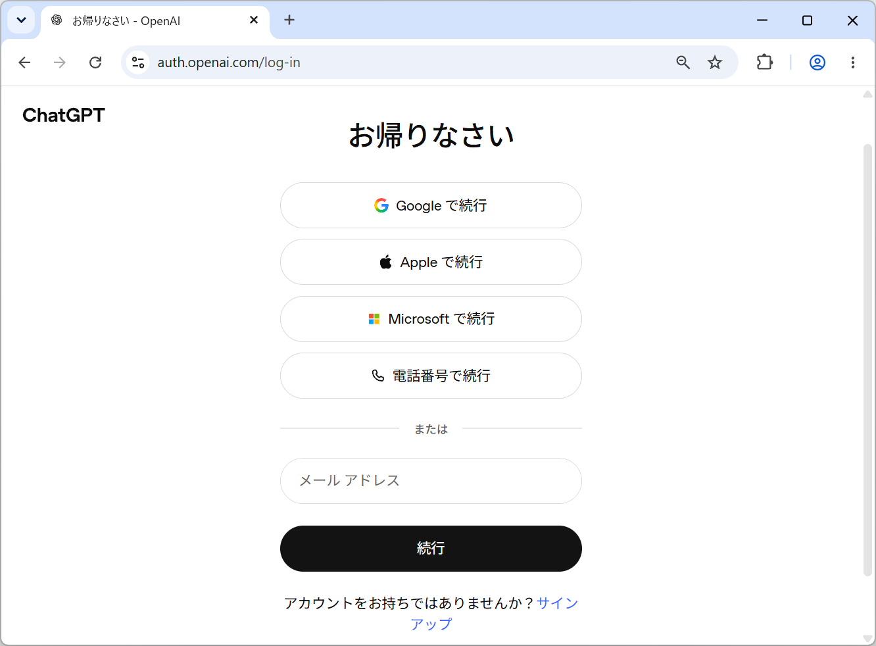Minimize the Chrome window
The width and height of the screenshot is (876, 646).
762,20
